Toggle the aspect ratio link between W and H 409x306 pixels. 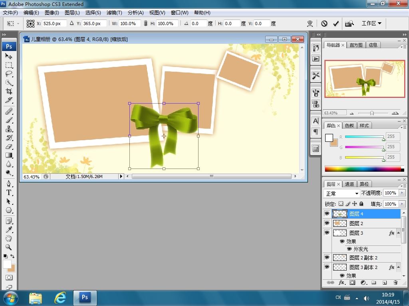(x=145, y=24)
